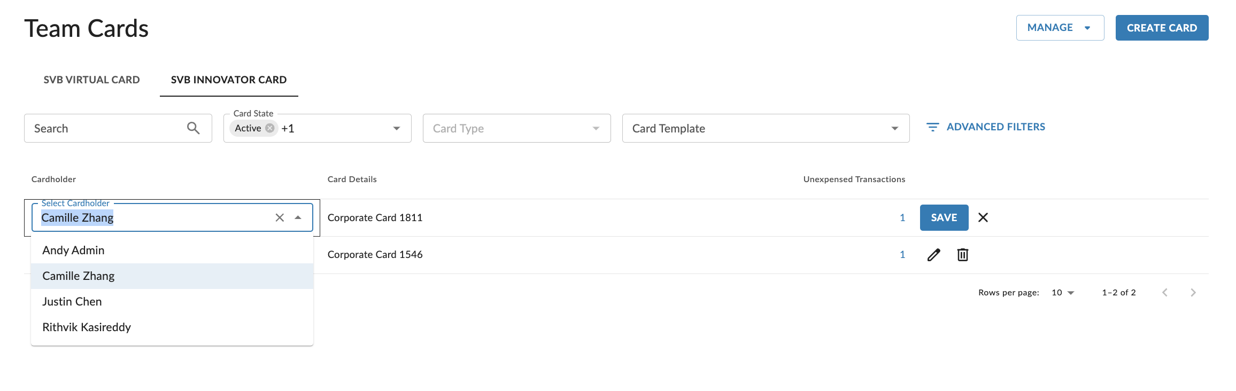Collapse the Select Cardholder list arrow
Screen dimensions: 1236x391
(x=298, y=217)
